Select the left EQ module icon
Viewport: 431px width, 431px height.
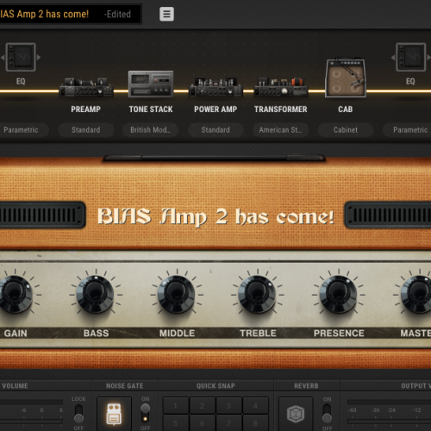21,57
